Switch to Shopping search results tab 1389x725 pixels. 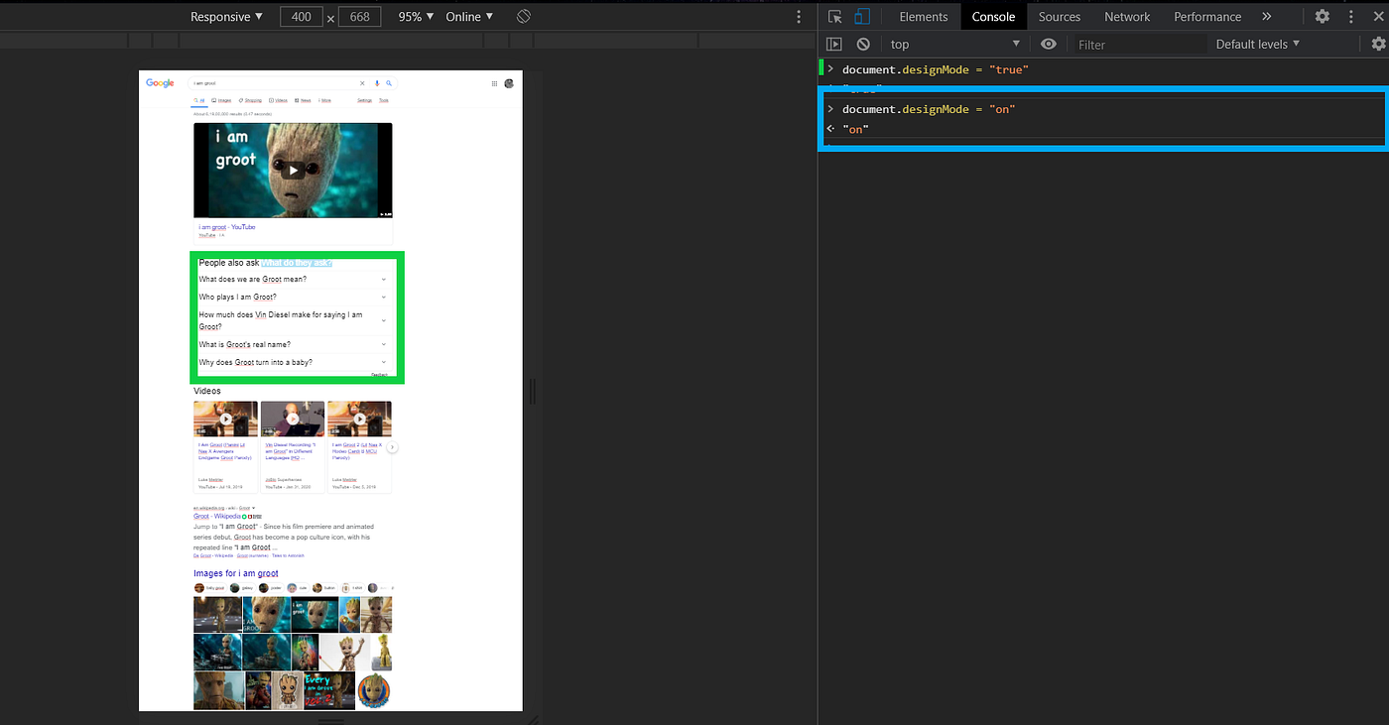click(x=250, y=100)
